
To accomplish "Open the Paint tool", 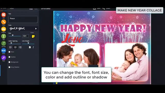I will point(4,58).
